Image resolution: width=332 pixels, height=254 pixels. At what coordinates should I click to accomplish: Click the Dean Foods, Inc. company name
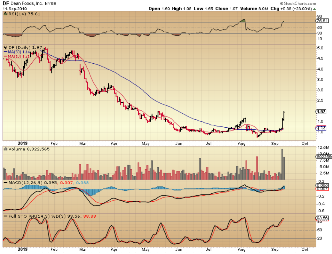27,4
